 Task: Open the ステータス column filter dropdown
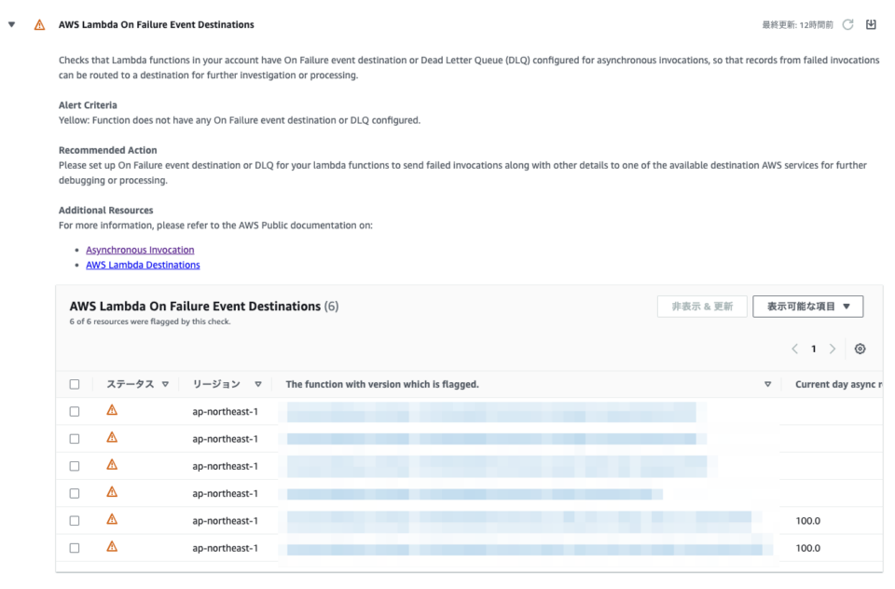pyautogui.click(x=165, y=383)
